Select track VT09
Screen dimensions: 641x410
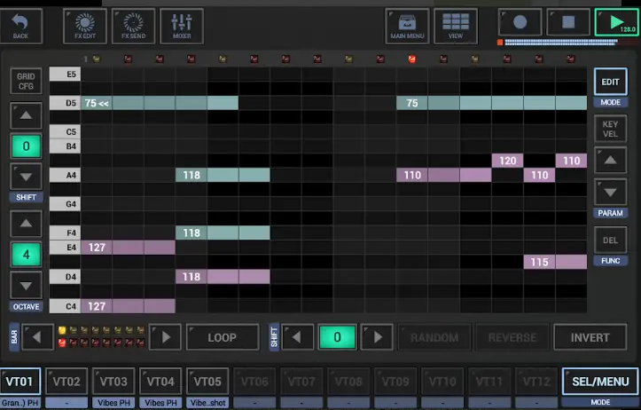395,382
